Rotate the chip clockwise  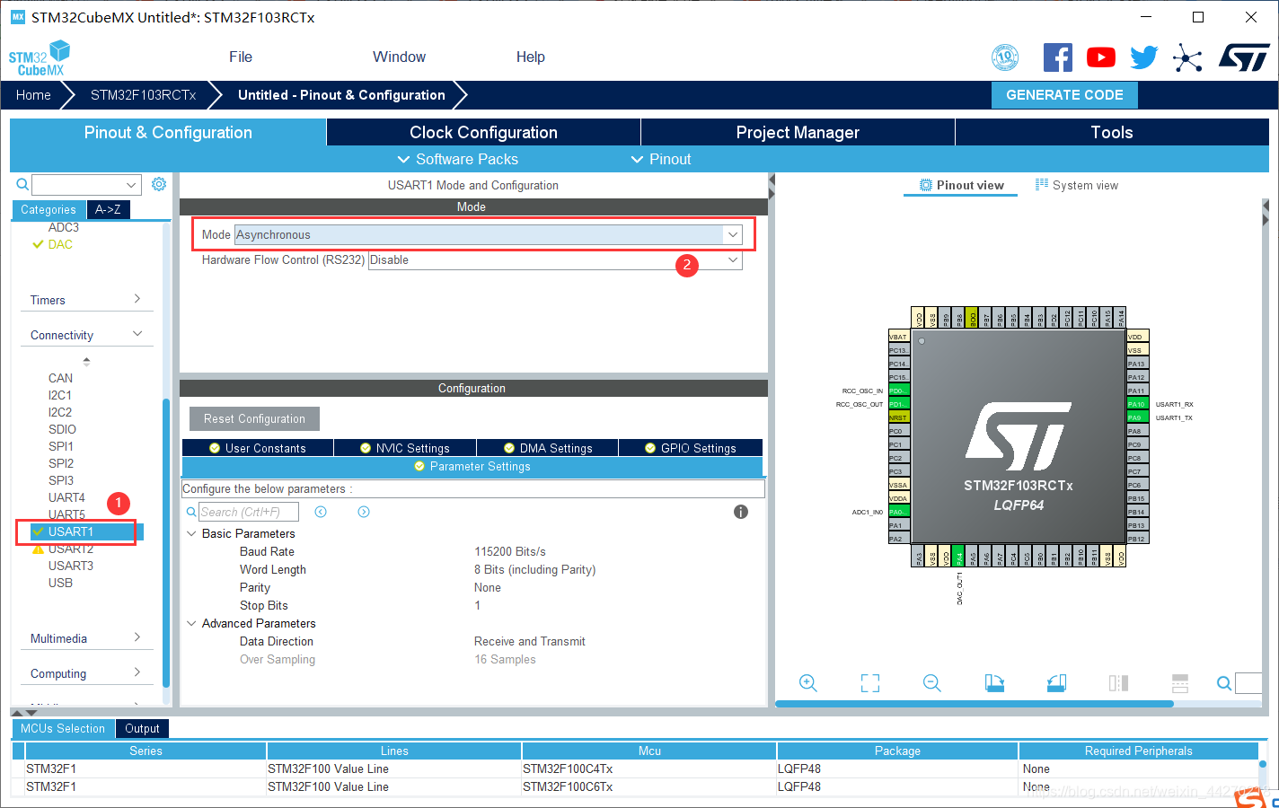pos(994,683)
